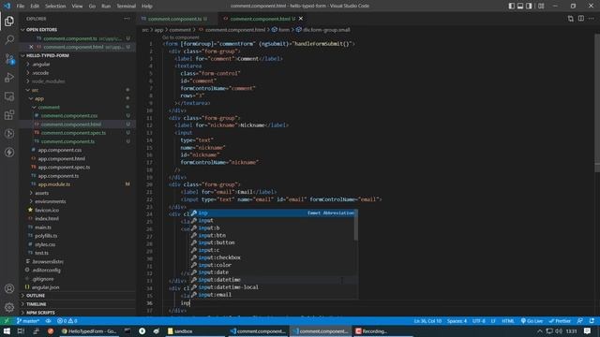Close the comment.component.html editor tab
This screenshot has height=337, width=600.
[x=301, y=19]
